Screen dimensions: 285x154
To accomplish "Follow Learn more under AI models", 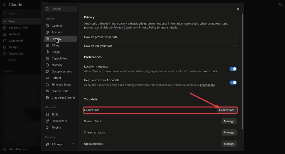I will tap(207, 85).
